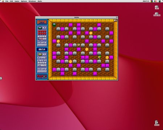Viewport: 163px width, 130px height.
Task: Open the Edit menu
Action: tap(11, 1)
